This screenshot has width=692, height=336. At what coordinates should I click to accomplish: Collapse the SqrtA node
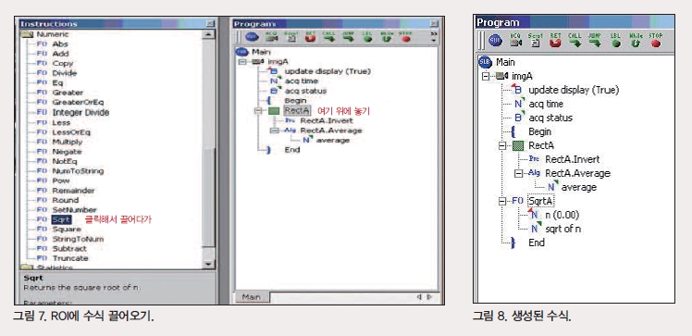502,202
